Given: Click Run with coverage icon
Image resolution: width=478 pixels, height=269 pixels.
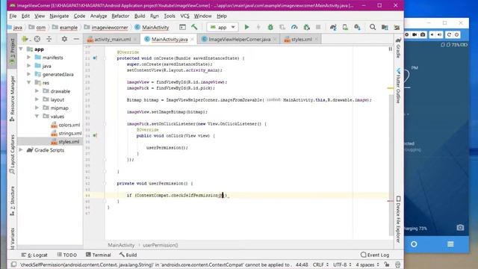Looking at the screenshot, I should [x=282, y=27].
